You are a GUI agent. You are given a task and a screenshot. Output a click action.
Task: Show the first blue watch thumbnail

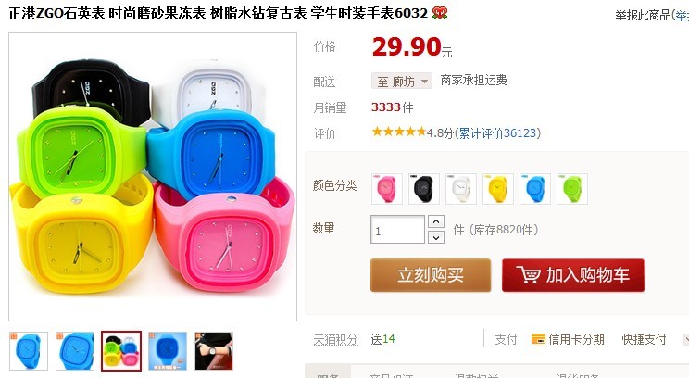28,351
